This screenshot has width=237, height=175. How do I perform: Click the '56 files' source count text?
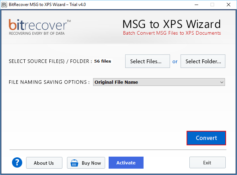(x=103, y=61)
